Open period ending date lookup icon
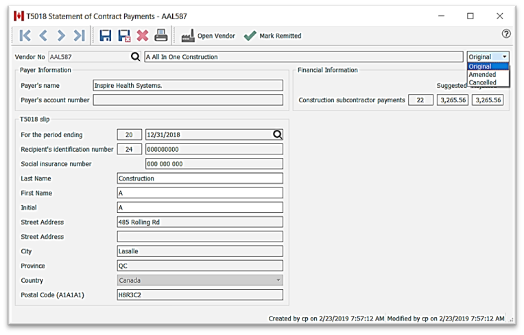Screen dimensions: 524x335 coord(277,135)
